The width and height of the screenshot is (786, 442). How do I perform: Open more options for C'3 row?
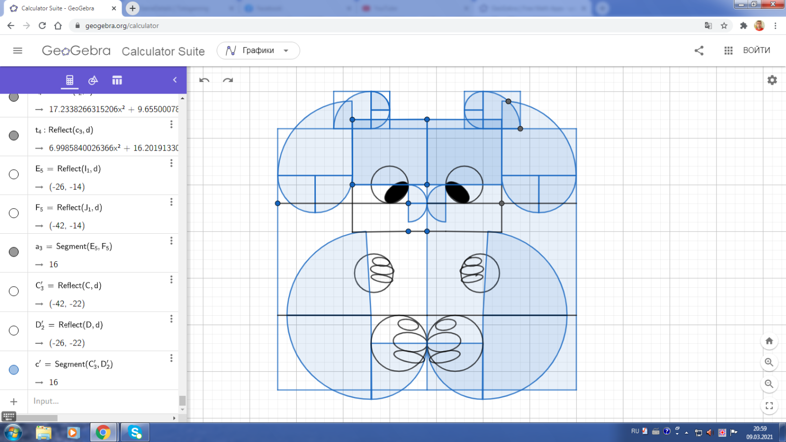pyautogui.click(x=171, y=279)
